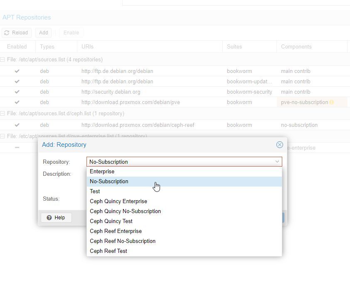Reload the APT repositories list

pos(17,33)
